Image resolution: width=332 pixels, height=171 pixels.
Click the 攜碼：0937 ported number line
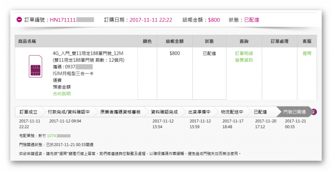click(x=73, y=67)
